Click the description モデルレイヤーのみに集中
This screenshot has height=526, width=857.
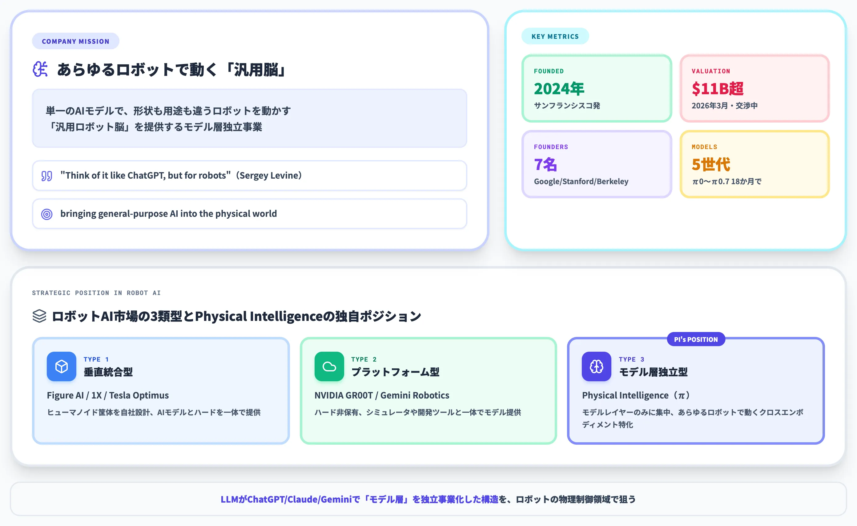[693, 418]
